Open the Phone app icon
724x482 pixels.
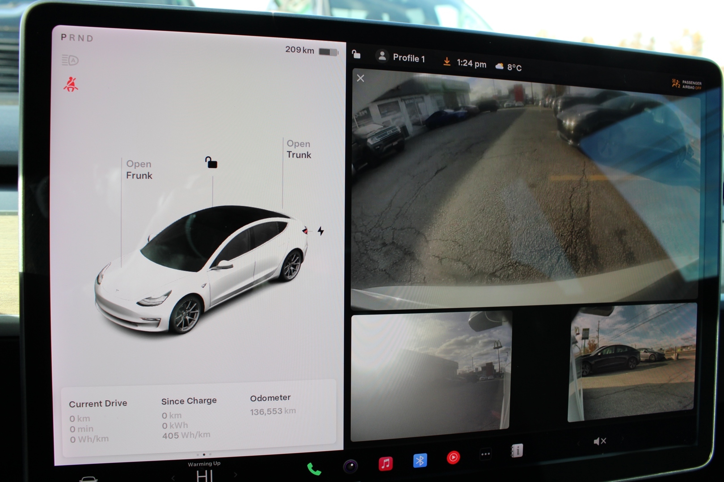tap(314, 469)
